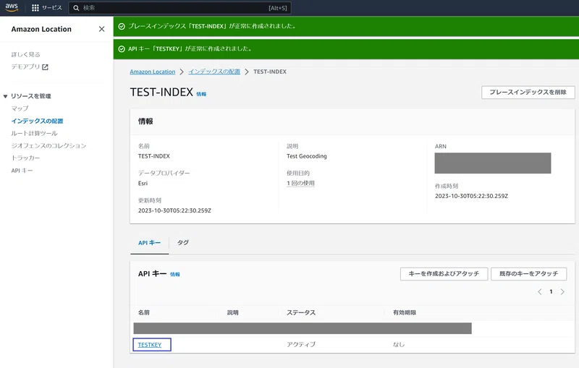Click the search magnifier icon in top bar

point(76,8)
